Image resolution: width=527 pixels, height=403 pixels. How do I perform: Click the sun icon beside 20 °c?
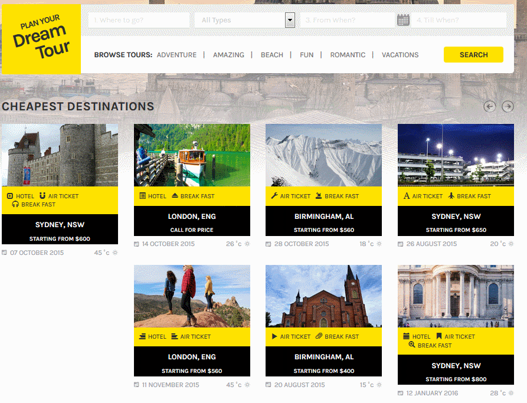tap(511, 244)
